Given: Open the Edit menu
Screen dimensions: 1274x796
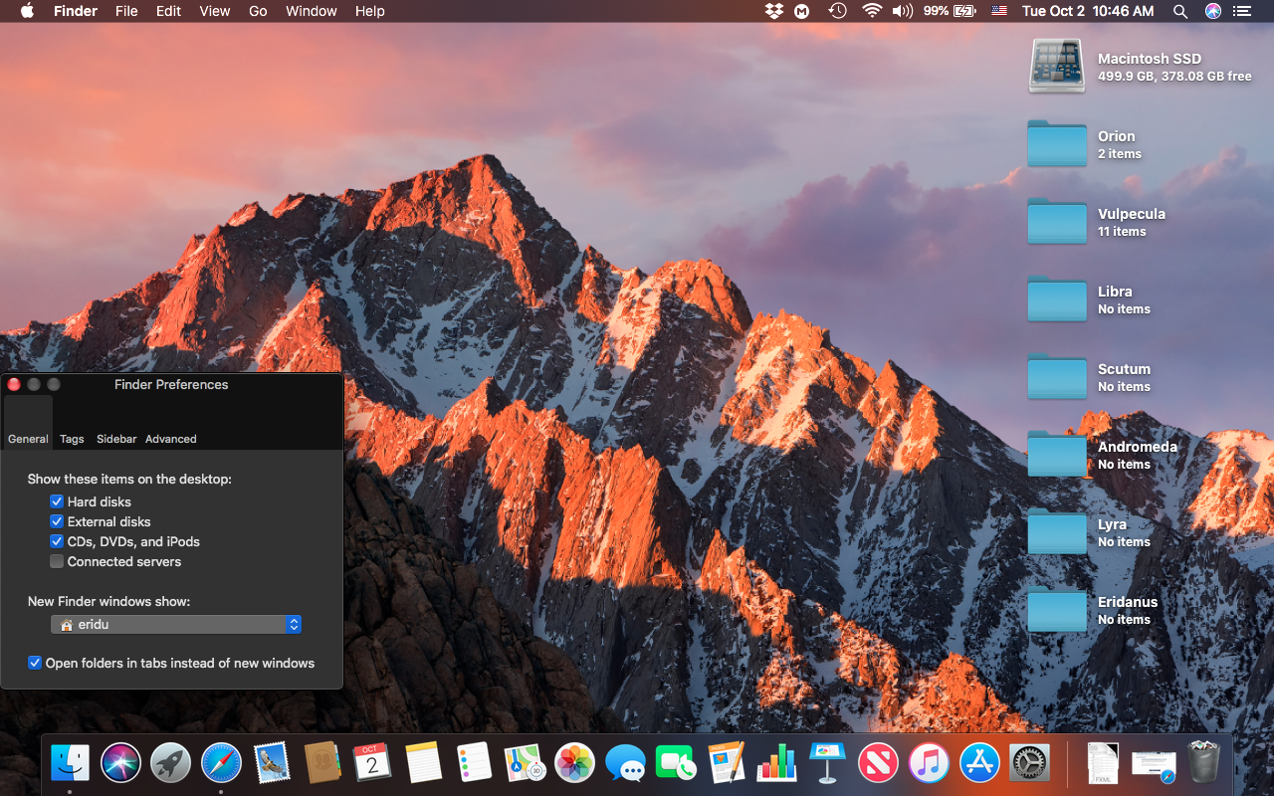Looking at the screenshot, I should click(168, 11).
